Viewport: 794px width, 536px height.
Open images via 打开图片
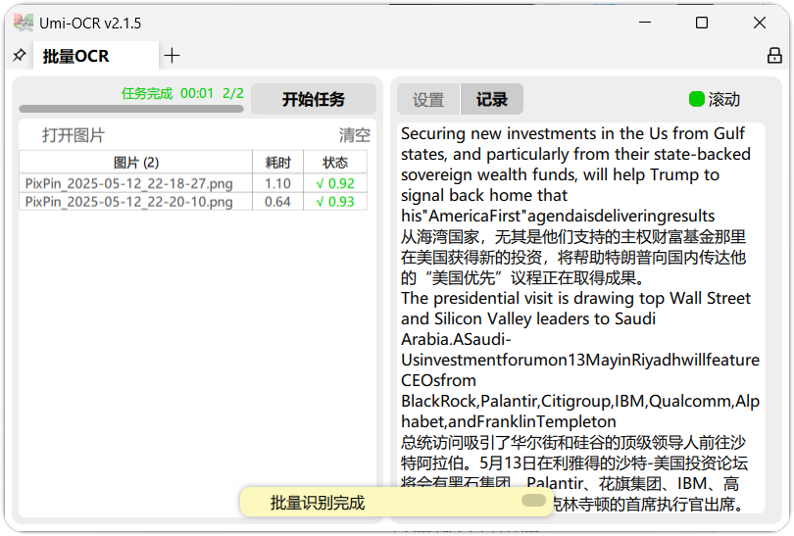pos(74,135)
